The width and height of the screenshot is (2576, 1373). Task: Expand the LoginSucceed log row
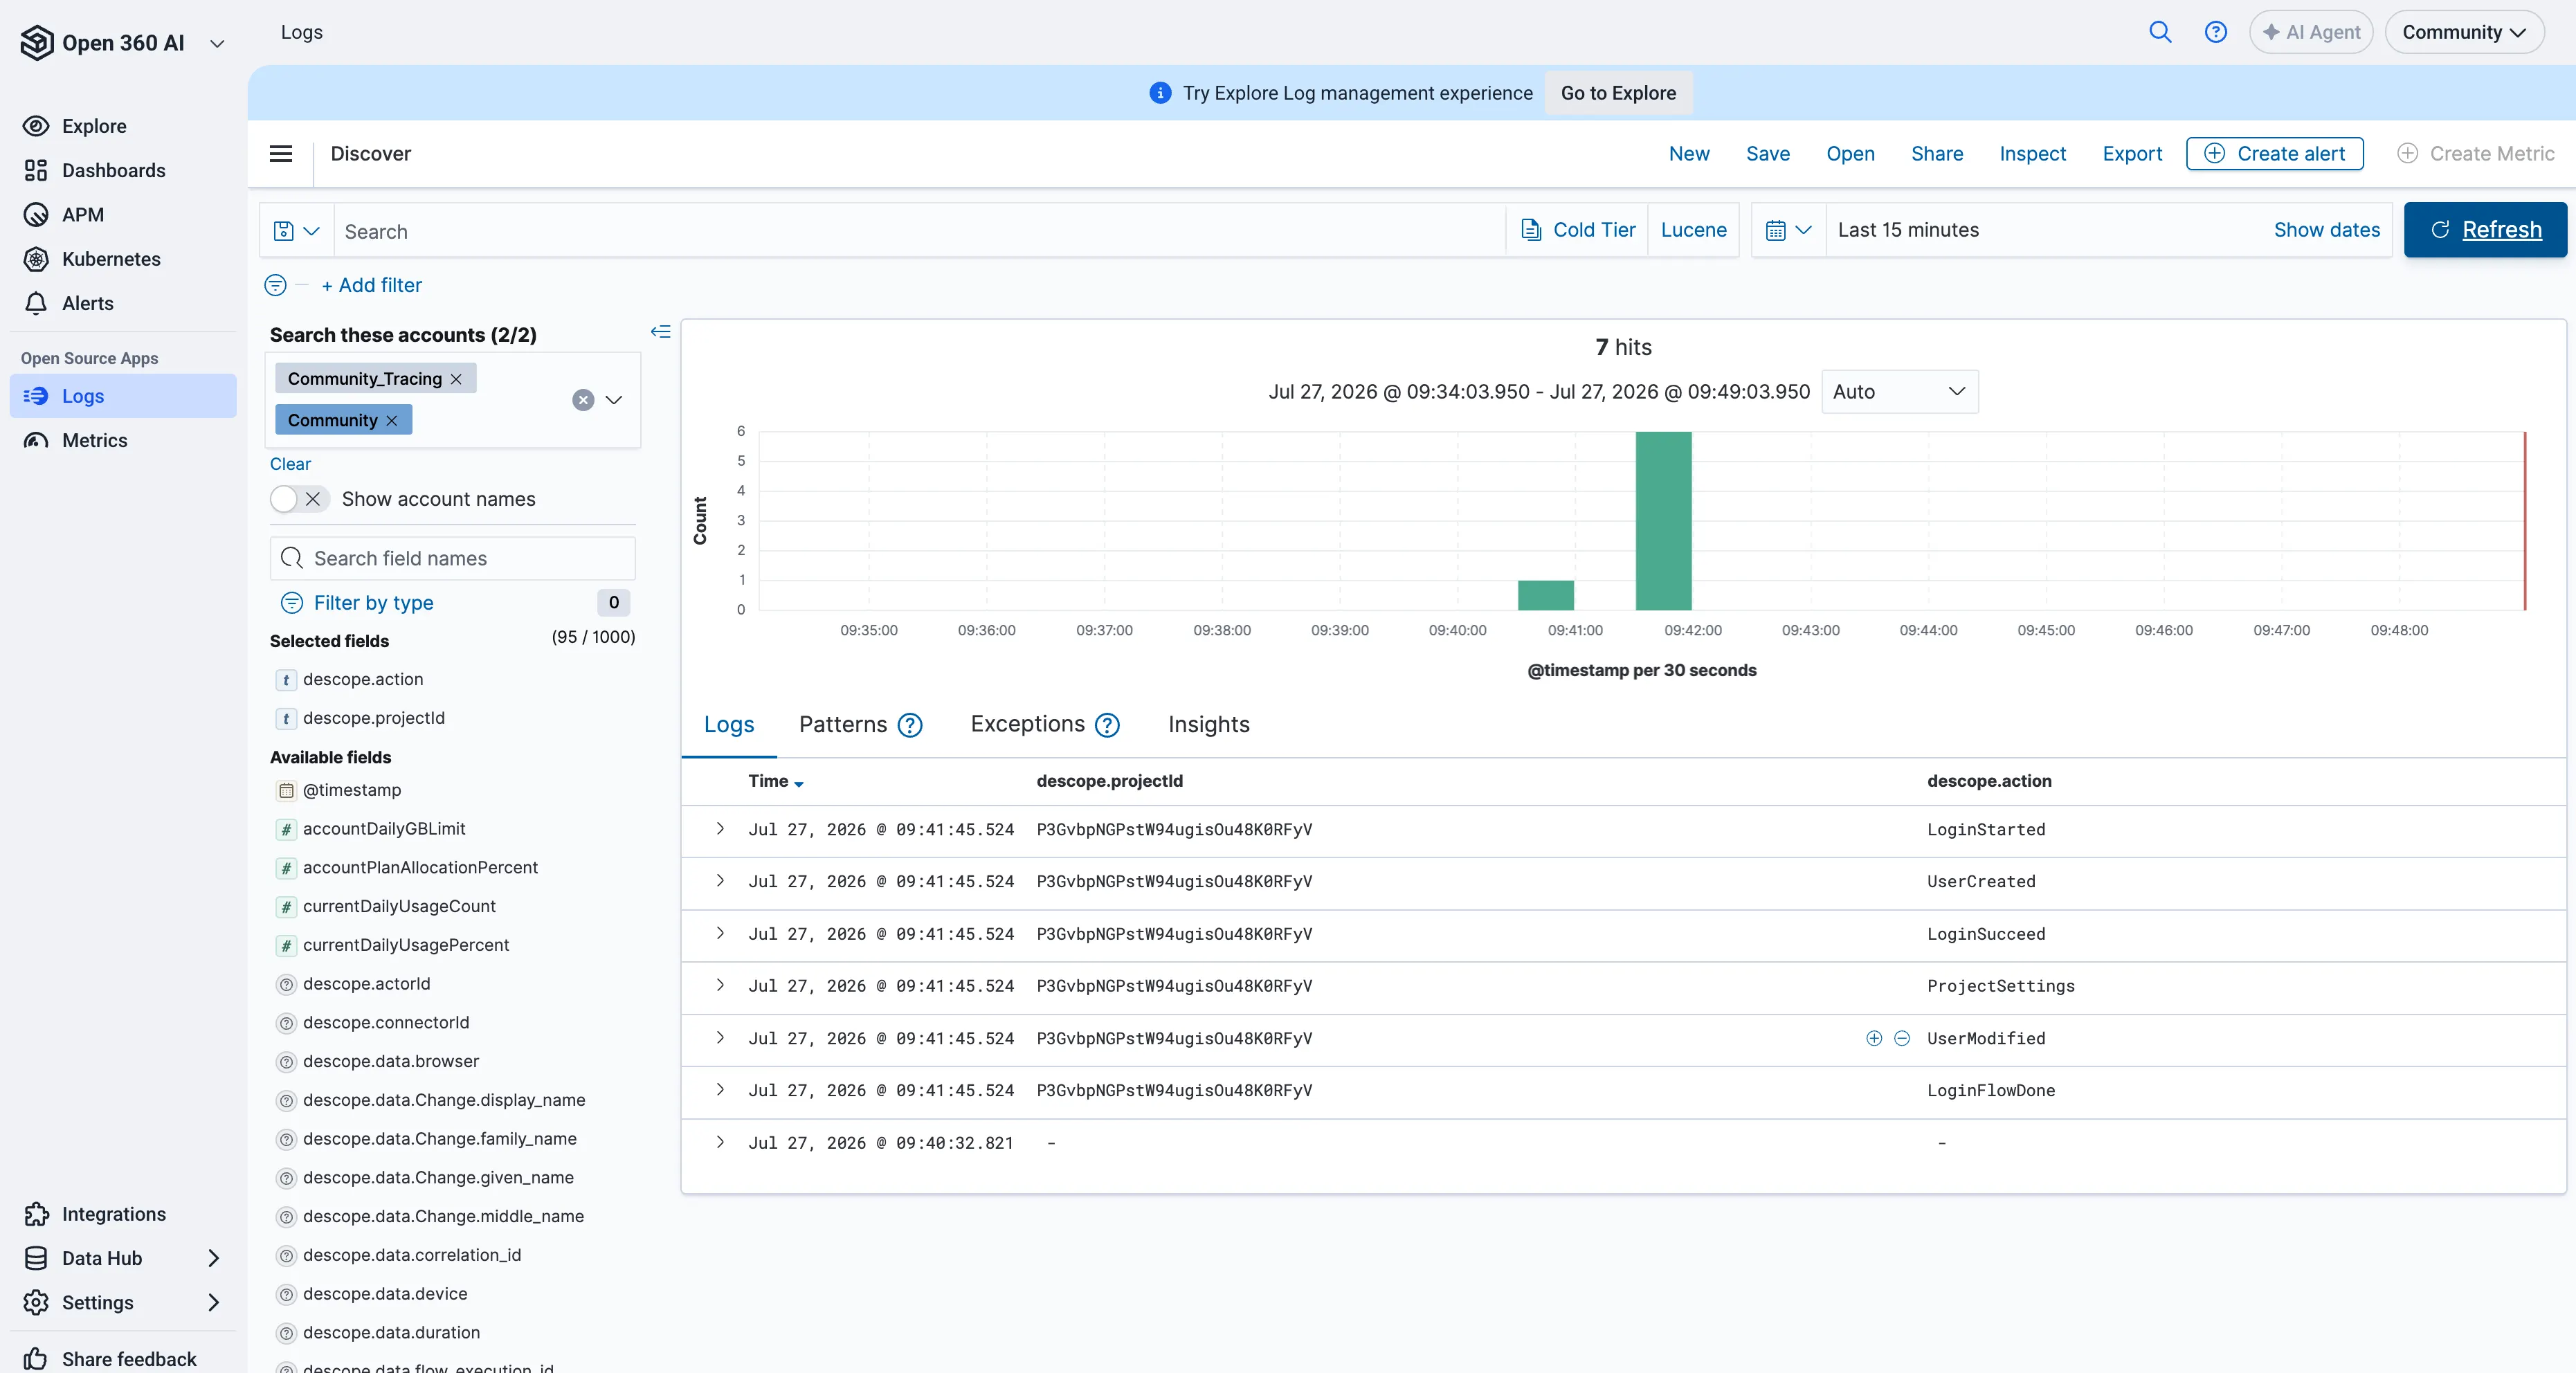(x=720, y=932)
